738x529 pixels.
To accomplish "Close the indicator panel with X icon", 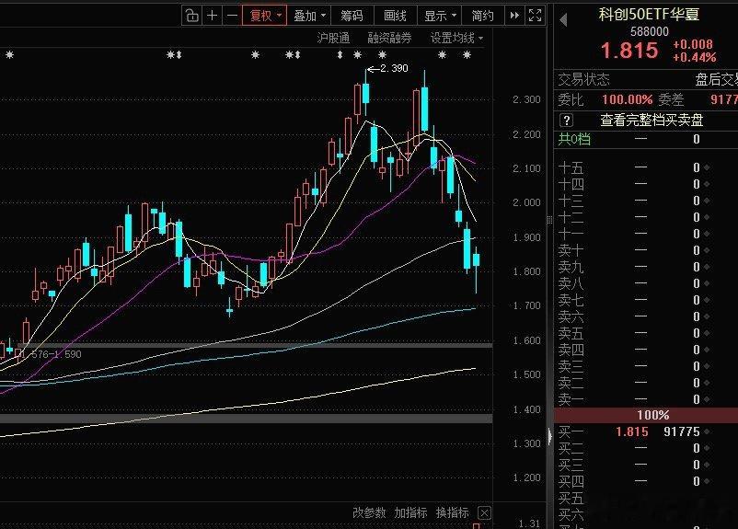I will coord(484,512).
